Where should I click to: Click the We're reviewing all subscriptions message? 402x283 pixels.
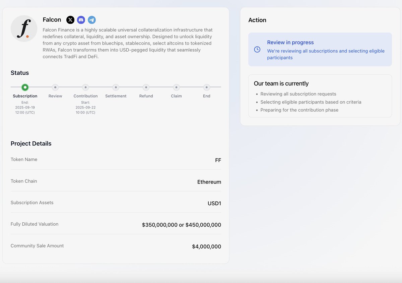326,54
